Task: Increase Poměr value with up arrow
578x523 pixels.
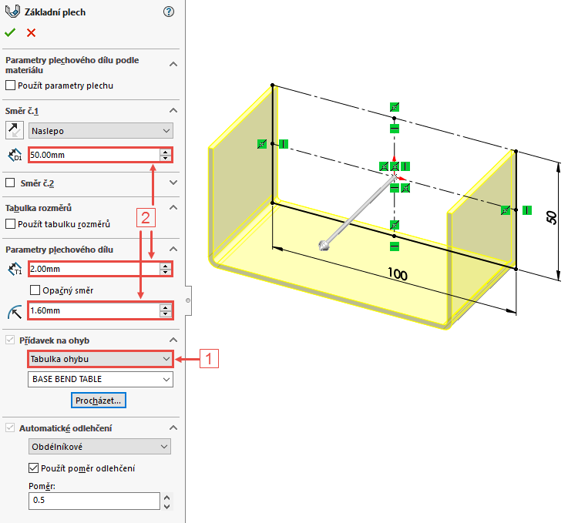Action: pos(167,498)
